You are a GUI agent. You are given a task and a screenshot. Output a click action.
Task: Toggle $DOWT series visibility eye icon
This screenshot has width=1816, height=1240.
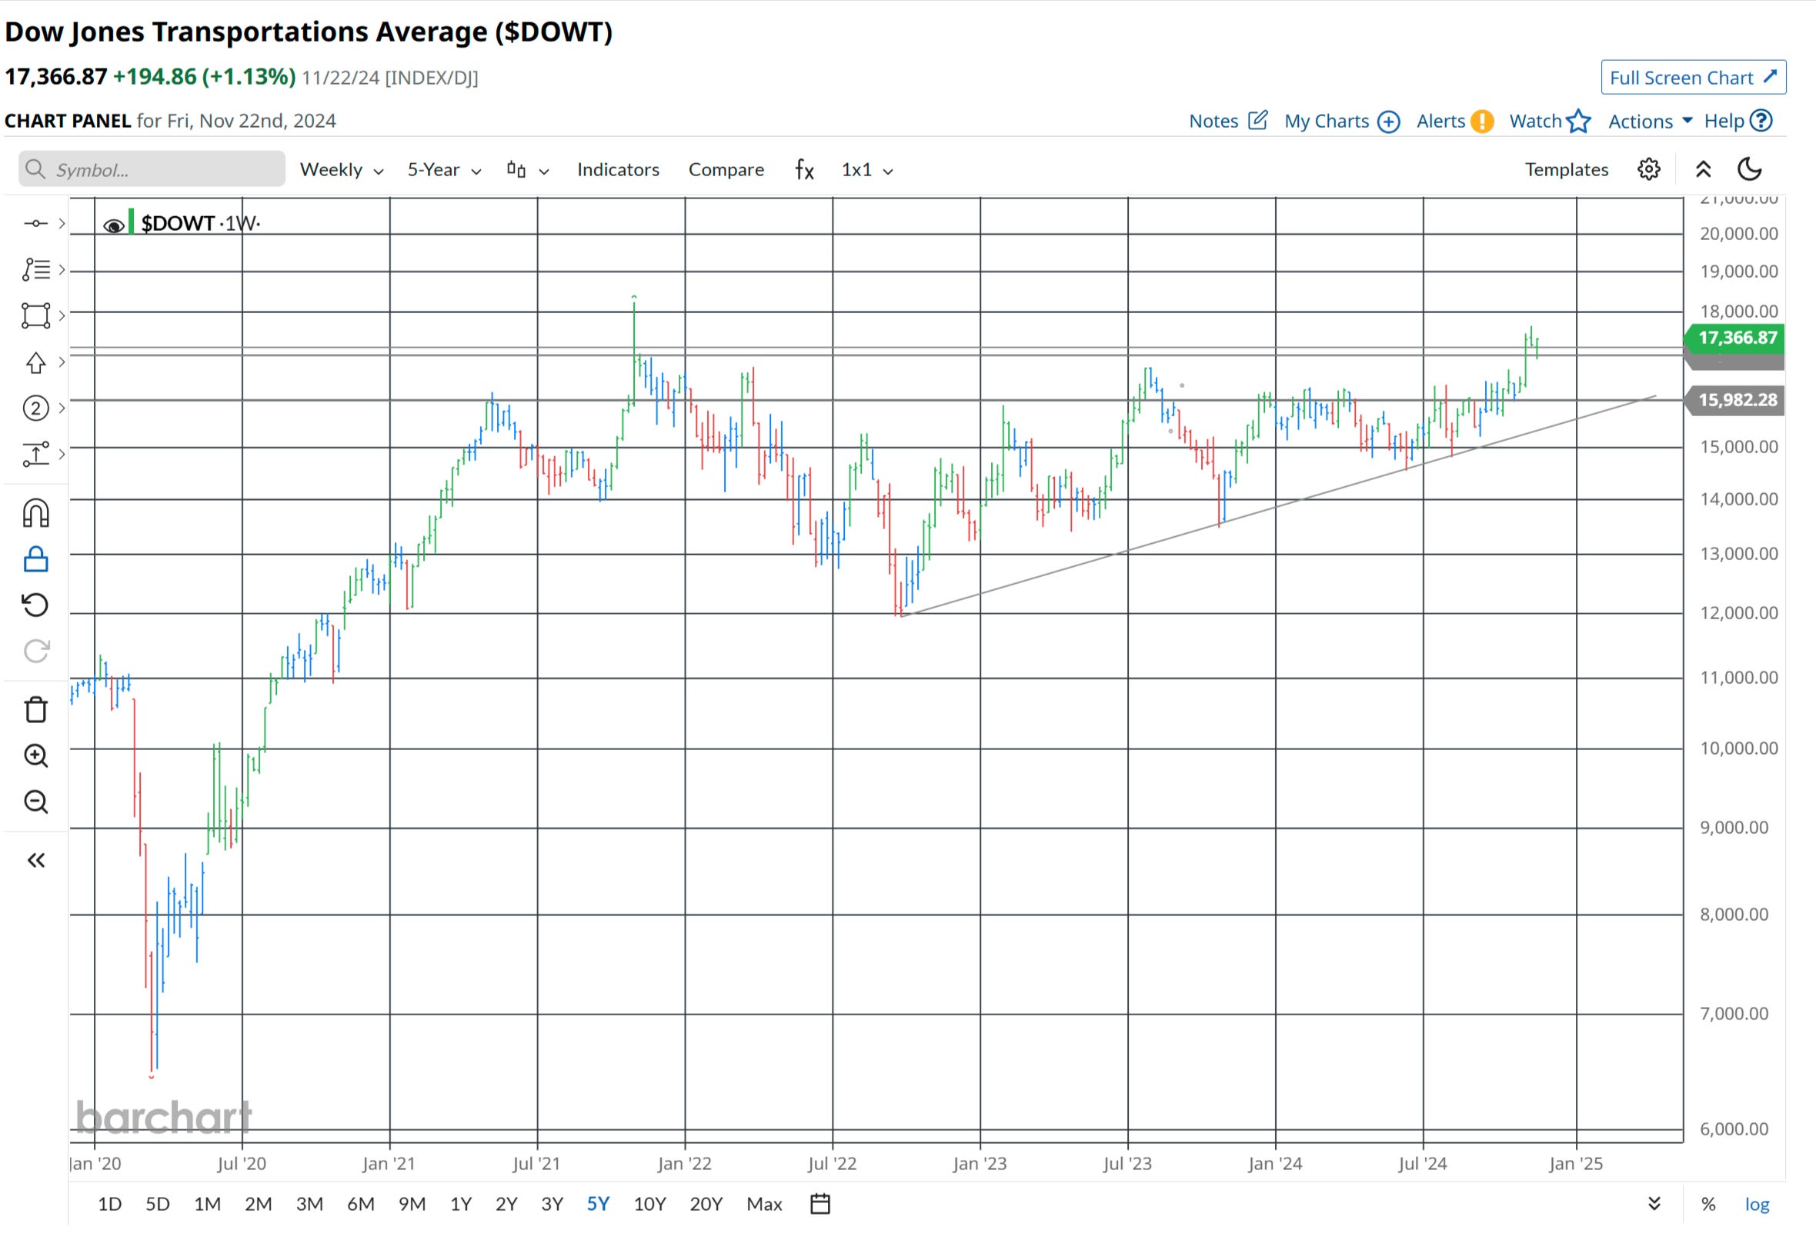coord(114,226)
